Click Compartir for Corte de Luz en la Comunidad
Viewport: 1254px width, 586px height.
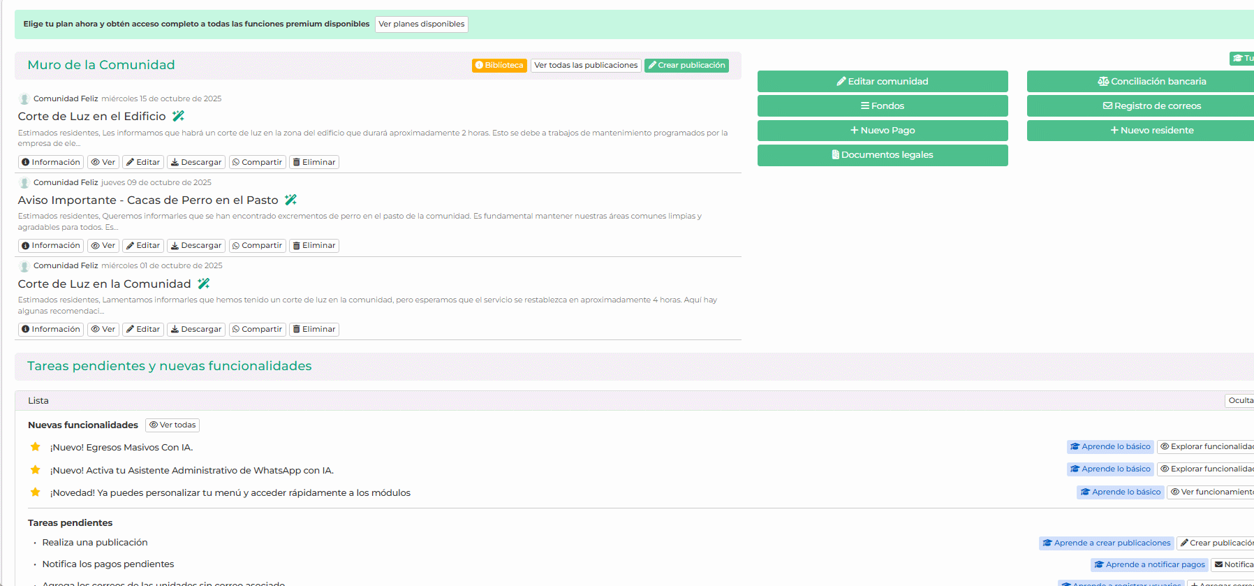[257, 329]
